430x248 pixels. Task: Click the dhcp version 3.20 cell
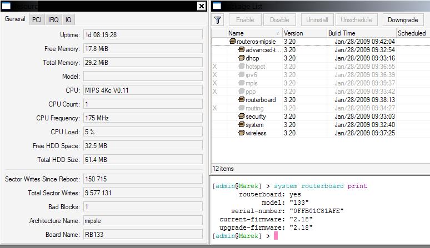point(289,58)
